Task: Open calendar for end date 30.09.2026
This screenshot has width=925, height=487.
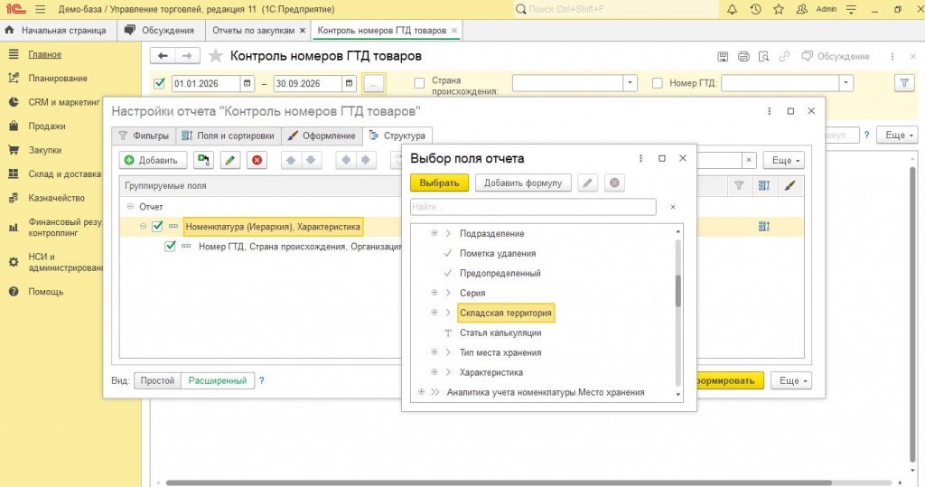Action: [x=350, y=83]
